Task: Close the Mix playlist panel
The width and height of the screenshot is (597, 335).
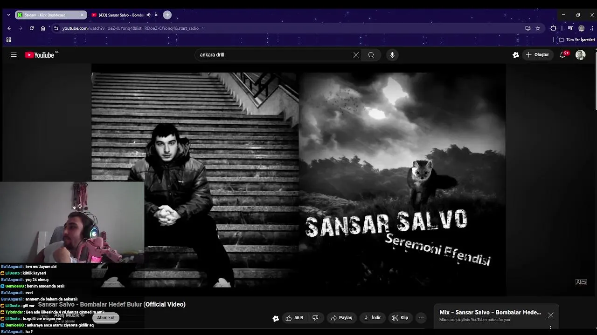Action: coord(551,315)
